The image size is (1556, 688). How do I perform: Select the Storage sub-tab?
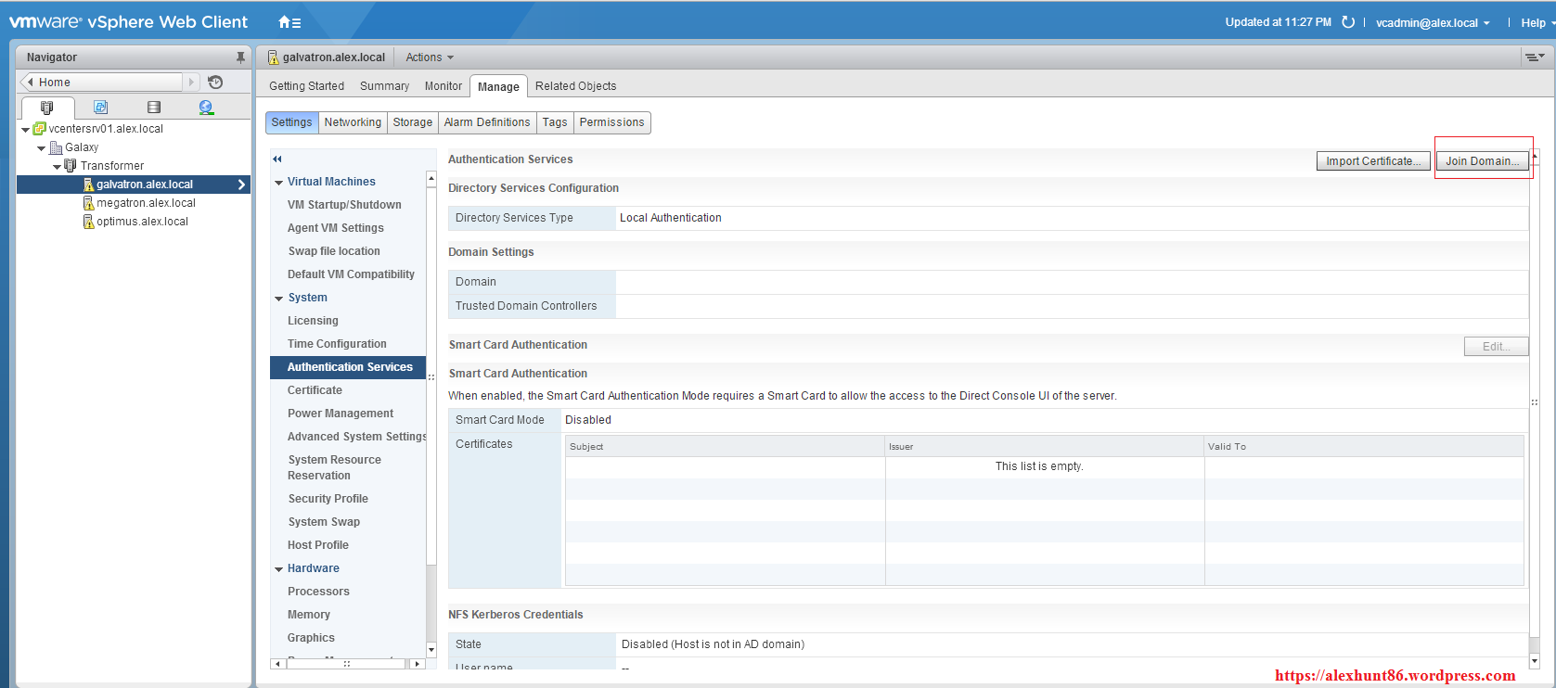413,122
